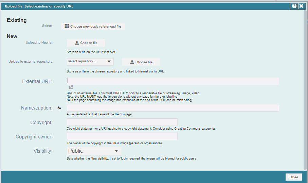This screenshot has width=308, height=183.
Task: Click the 'Store as a file on the Heurist server.' text
Action: 91,52
